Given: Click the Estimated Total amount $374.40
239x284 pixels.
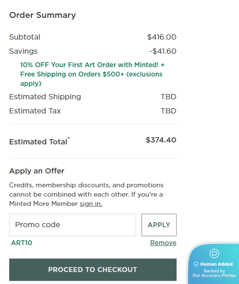Looking at the screenshot, I should click(x=161, y=140).
